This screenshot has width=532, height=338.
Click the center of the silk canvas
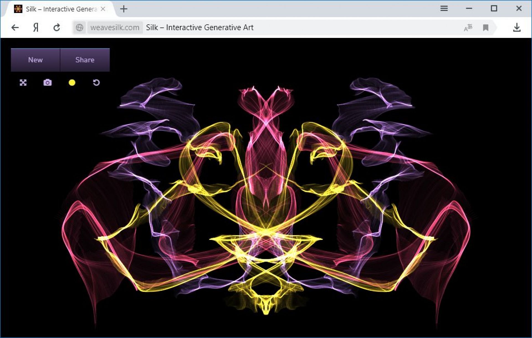tap(266, 188)
